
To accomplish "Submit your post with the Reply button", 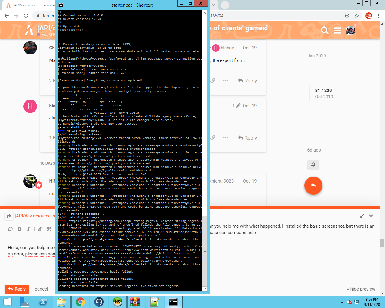I will (x=17, y=289).
